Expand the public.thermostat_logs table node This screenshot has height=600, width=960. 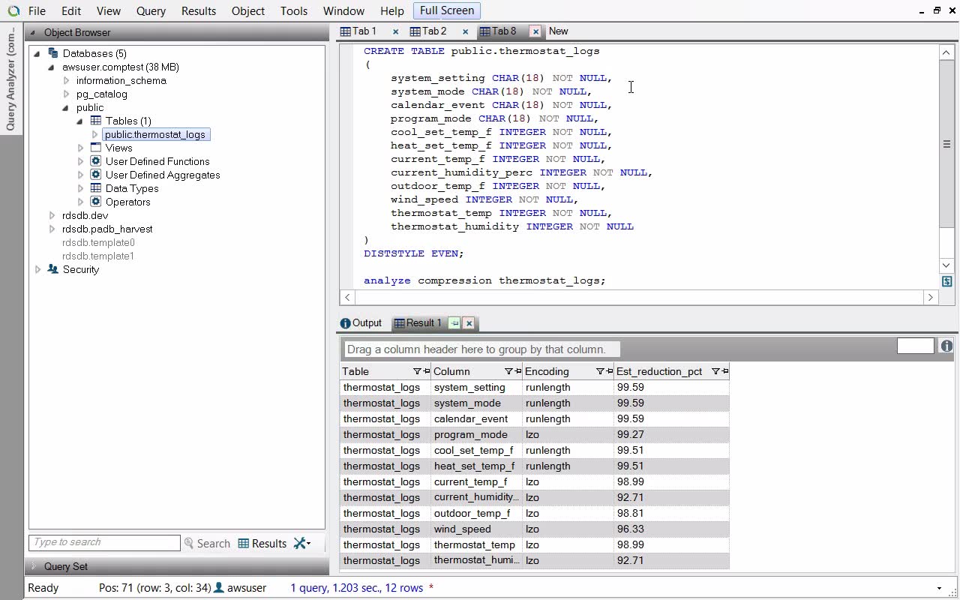(95, 135)
